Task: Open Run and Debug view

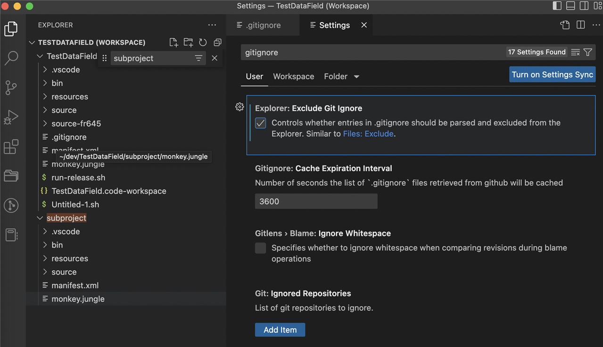Action: tap(11, 117)
